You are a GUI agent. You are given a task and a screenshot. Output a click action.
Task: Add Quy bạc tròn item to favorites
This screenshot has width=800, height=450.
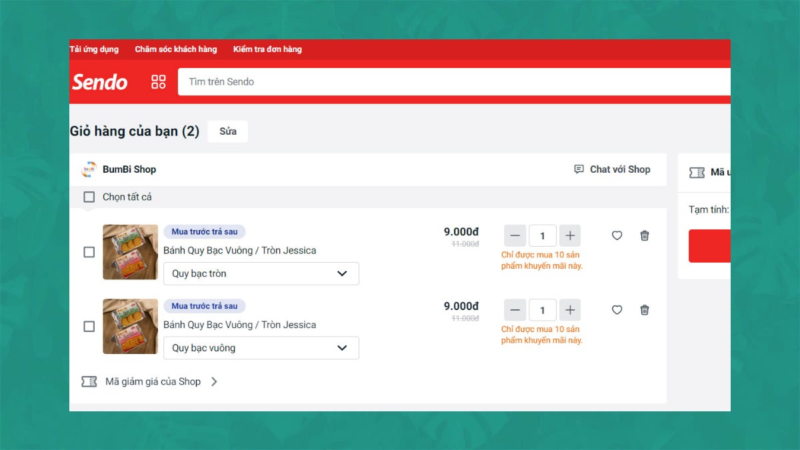pyautogui.click(x=617, y=235)
